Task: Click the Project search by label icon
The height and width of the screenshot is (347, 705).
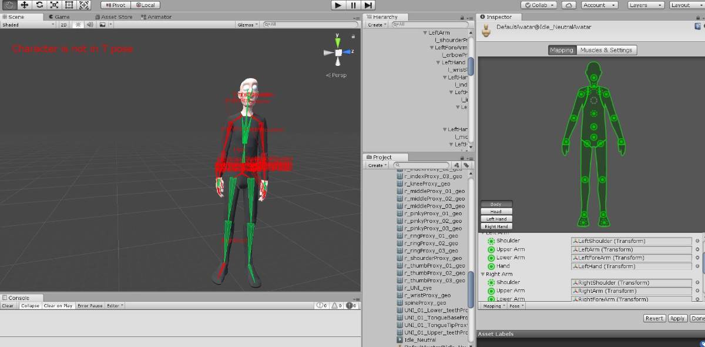Action: (x=465, y=165)
